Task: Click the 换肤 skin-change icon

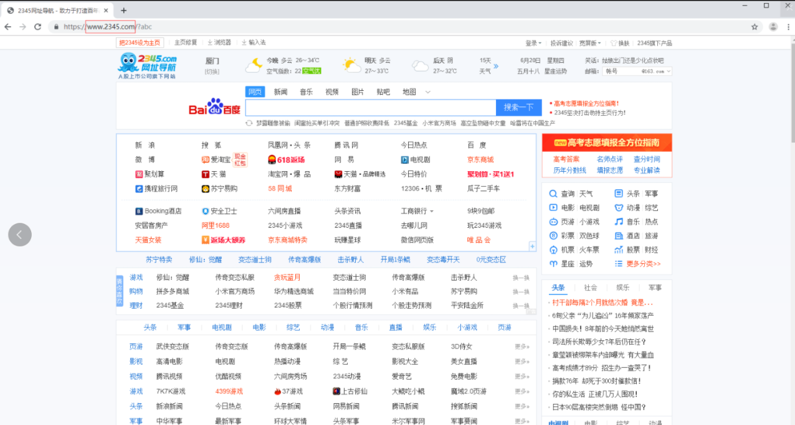Action: click(x=614, y=44)
